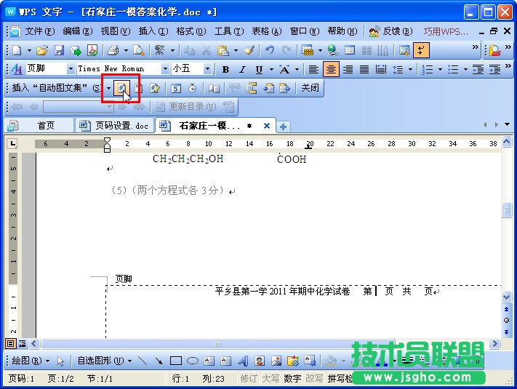Viewport: 517px width, 389px height.
Task: Save the document with the floppy icon
Action: (59, 50)
